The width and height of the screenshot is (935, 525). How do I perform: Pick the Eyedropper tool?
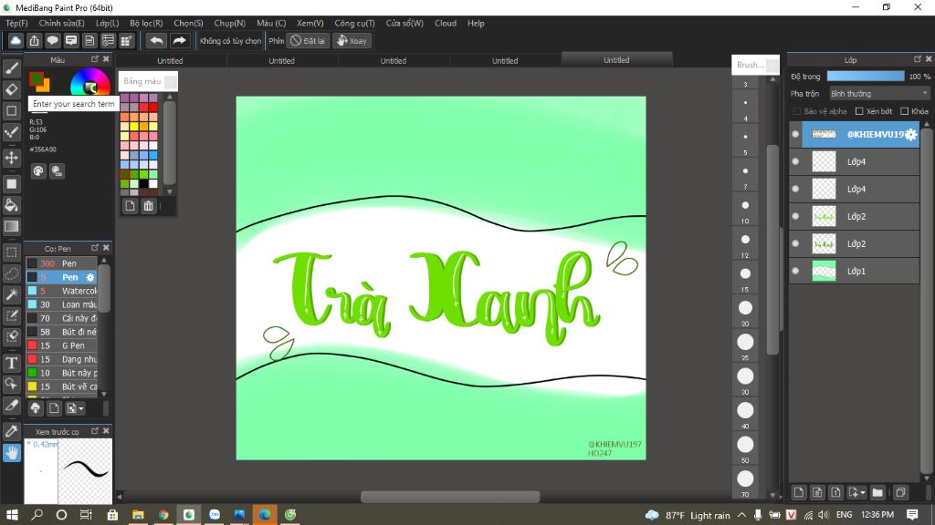click(11, 431)
